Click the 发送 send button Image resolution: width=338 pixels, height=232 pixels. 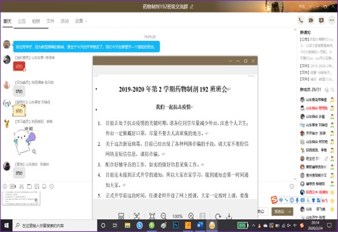[x=280, y=211]
